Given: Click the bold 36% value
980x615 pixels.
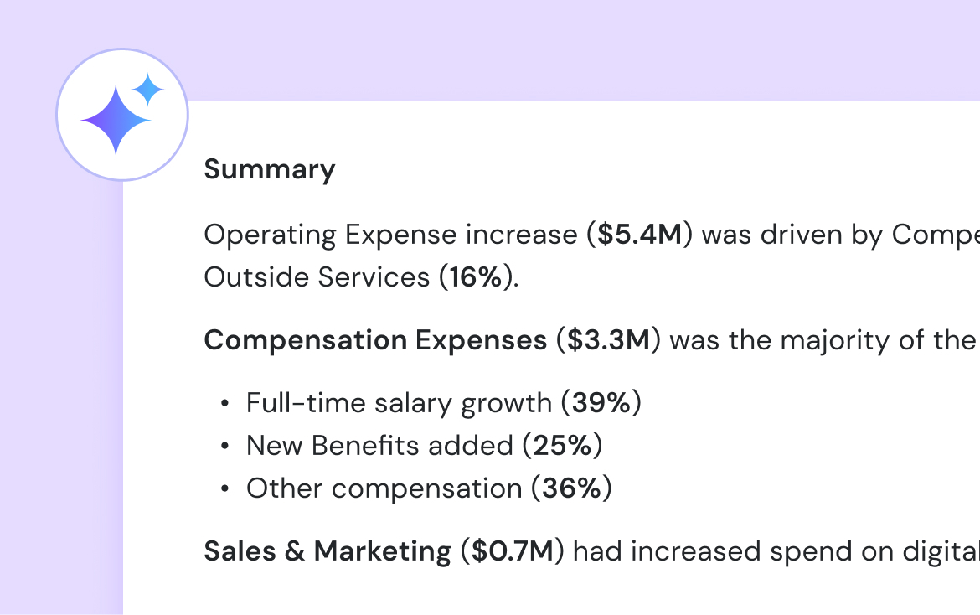Looking at the screenshot, I should (572, 488).
